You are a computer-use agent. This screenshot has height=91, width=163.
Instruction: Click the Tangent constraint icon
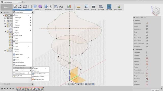[x=147, y=76]
